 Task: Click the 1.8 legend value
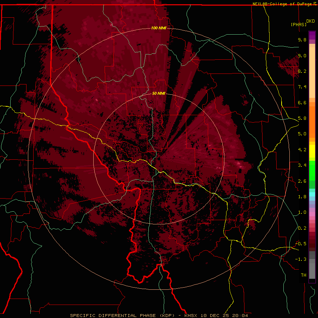click(302, 197)
